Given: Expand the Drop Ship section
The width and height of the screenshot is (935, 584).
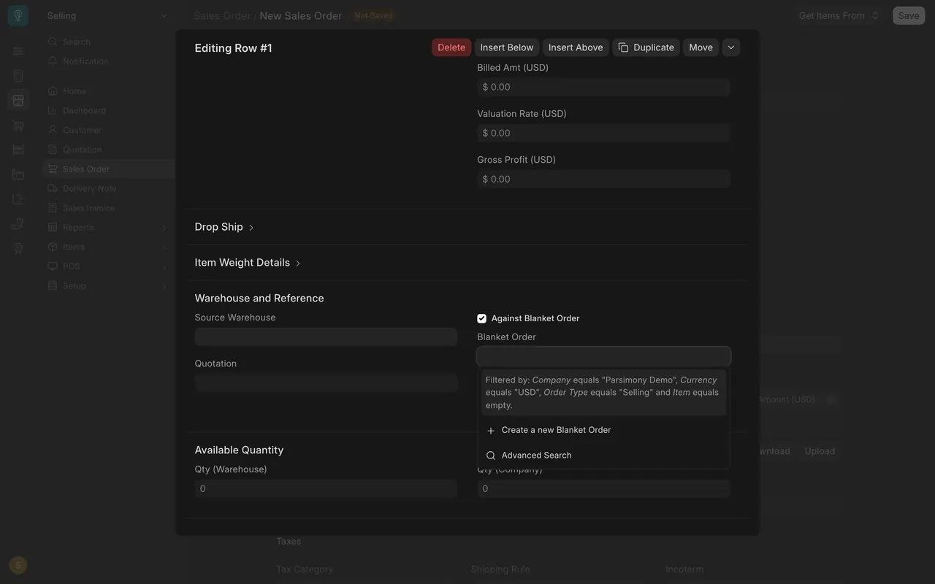Looking at the screenshot, I should 224,227.
